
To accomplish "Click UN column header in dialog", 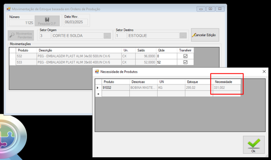I will click(171, 82).
